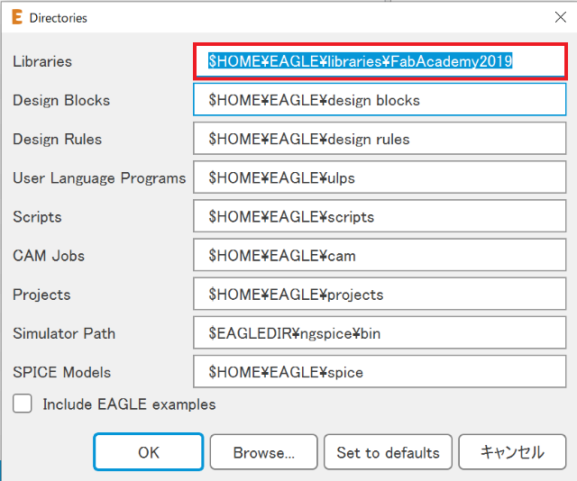
Task: Click the Libraries path field
Action: click(x=380, y=61)
